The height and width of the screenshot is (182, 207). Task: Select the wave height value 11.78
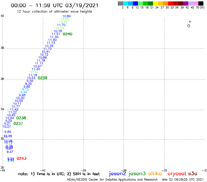point(41,60)
